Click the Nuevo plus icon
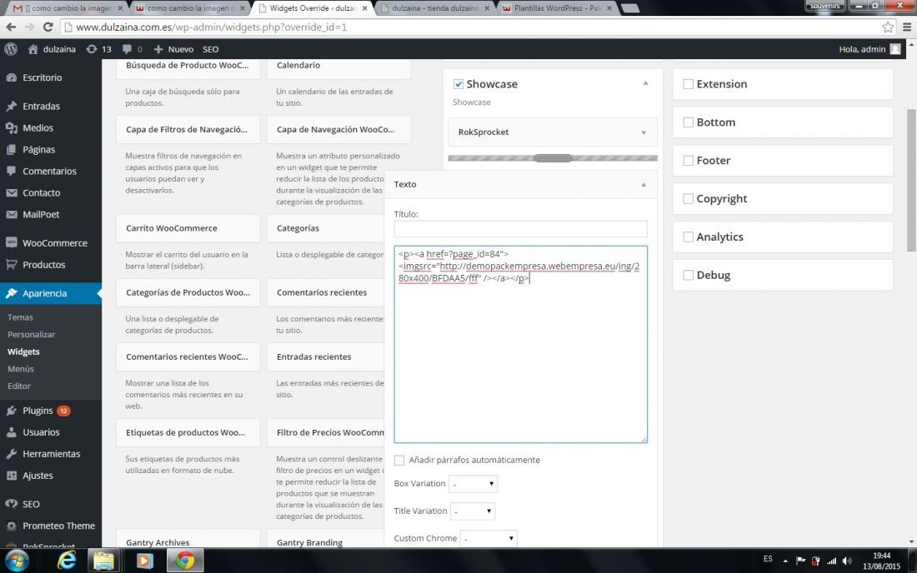Image resolution: width=917 pixels, height=573 pixels. coord(158,49)
